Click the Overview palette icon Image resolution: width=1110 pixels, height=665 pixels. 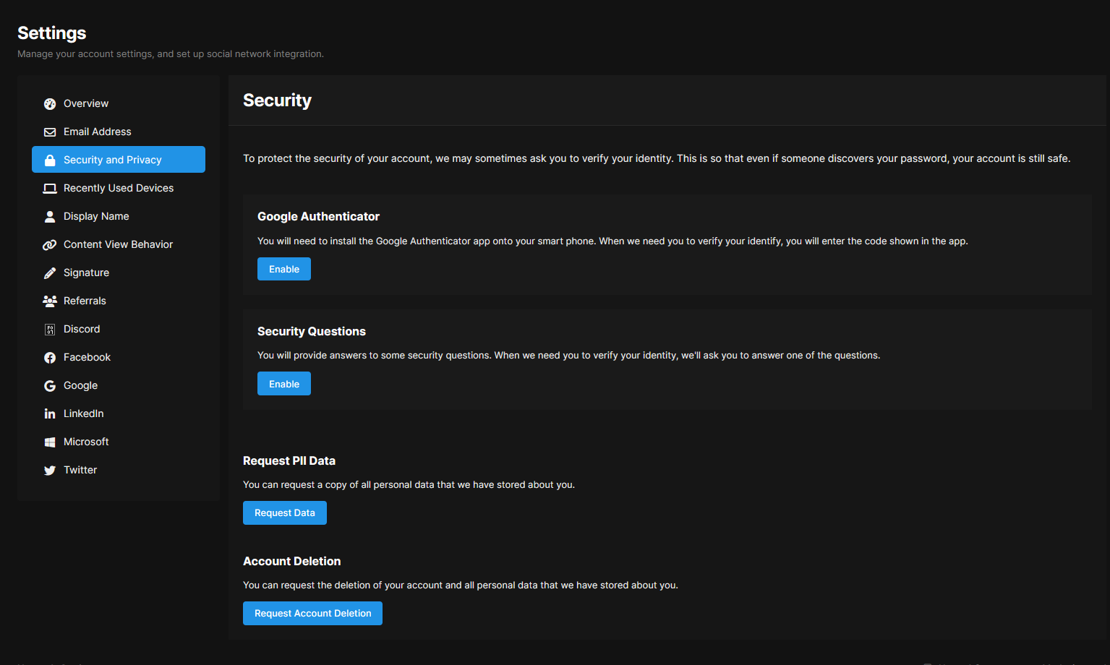point(50,104)
